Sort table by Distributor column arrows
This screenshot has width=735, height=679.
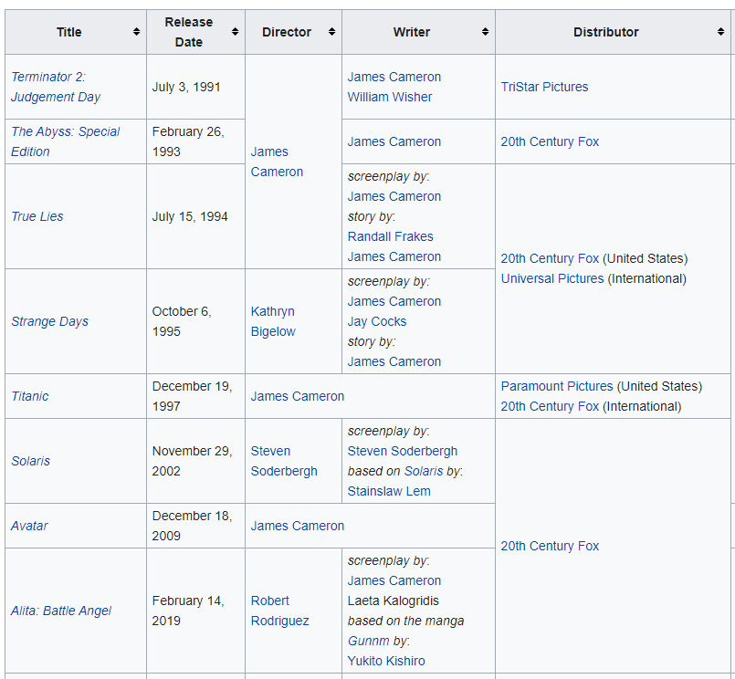(x=721, y=32)
